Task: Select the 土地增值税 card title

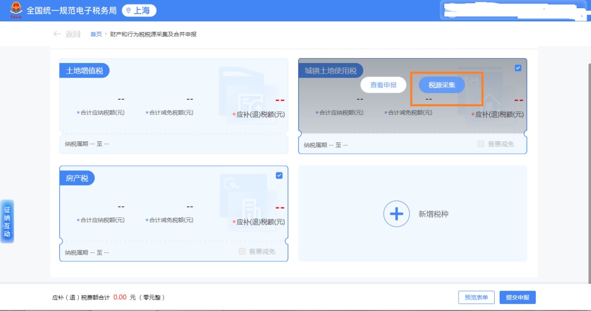Action: click(85, 71)
